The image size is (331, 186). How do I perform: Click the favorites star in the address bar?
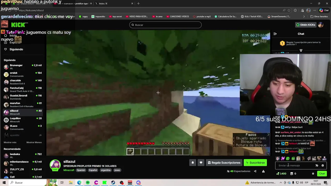pyautogui.click(x=289, y=10)
